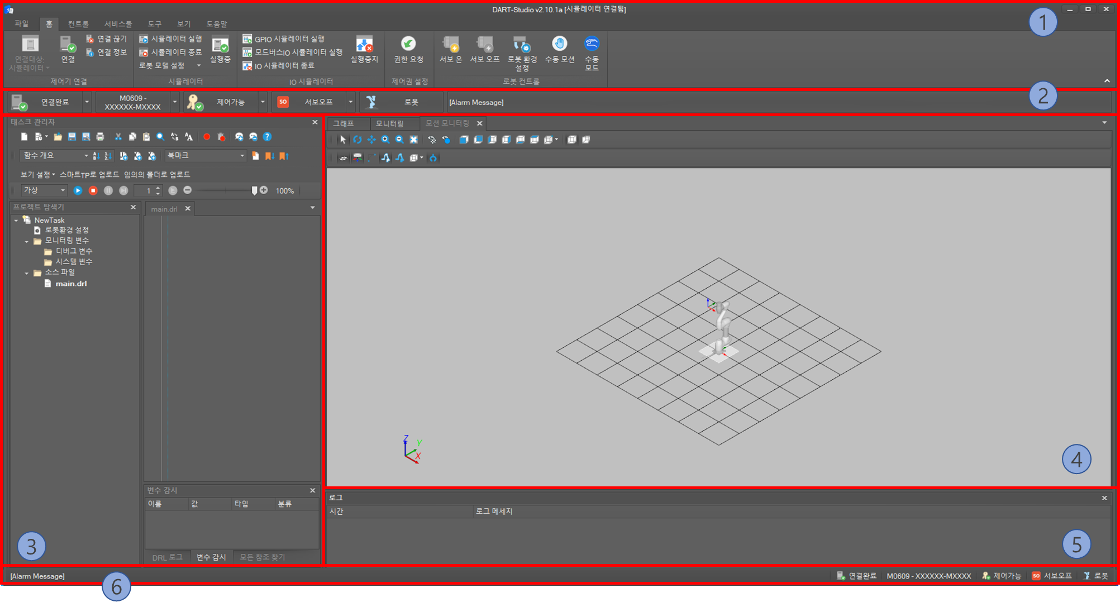Click the sort alphabetically A-B icon
The height and width of the screenshot is (612, 1120).
tap(96, 156)
